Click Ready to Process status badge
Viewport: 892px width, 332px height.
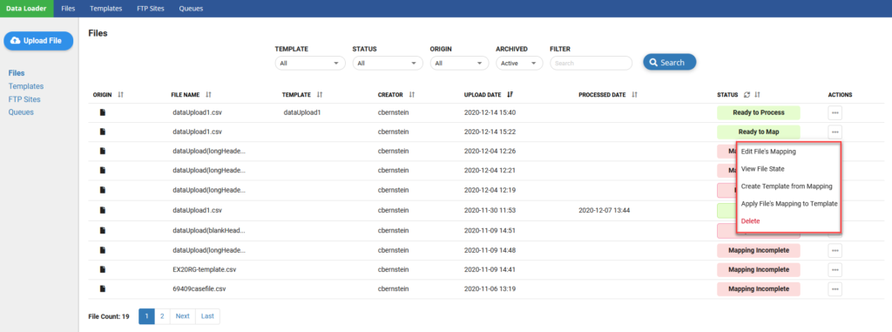[x=759, y=112]
